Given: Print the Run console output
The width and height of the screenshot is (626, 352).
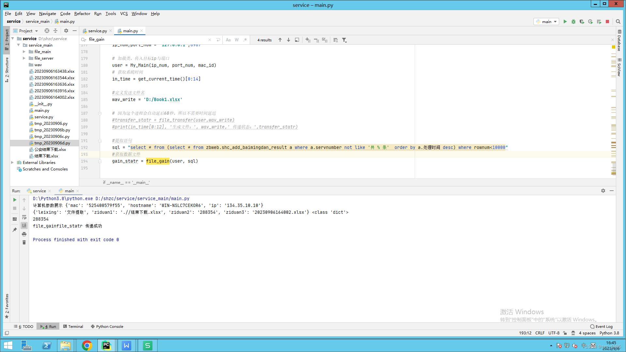Looking at the screenshot, I should (24, 234).
